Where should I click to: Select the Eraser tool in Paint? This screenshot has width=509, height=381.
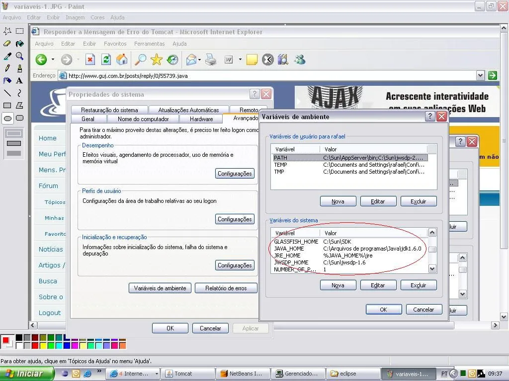click(7, 44)
